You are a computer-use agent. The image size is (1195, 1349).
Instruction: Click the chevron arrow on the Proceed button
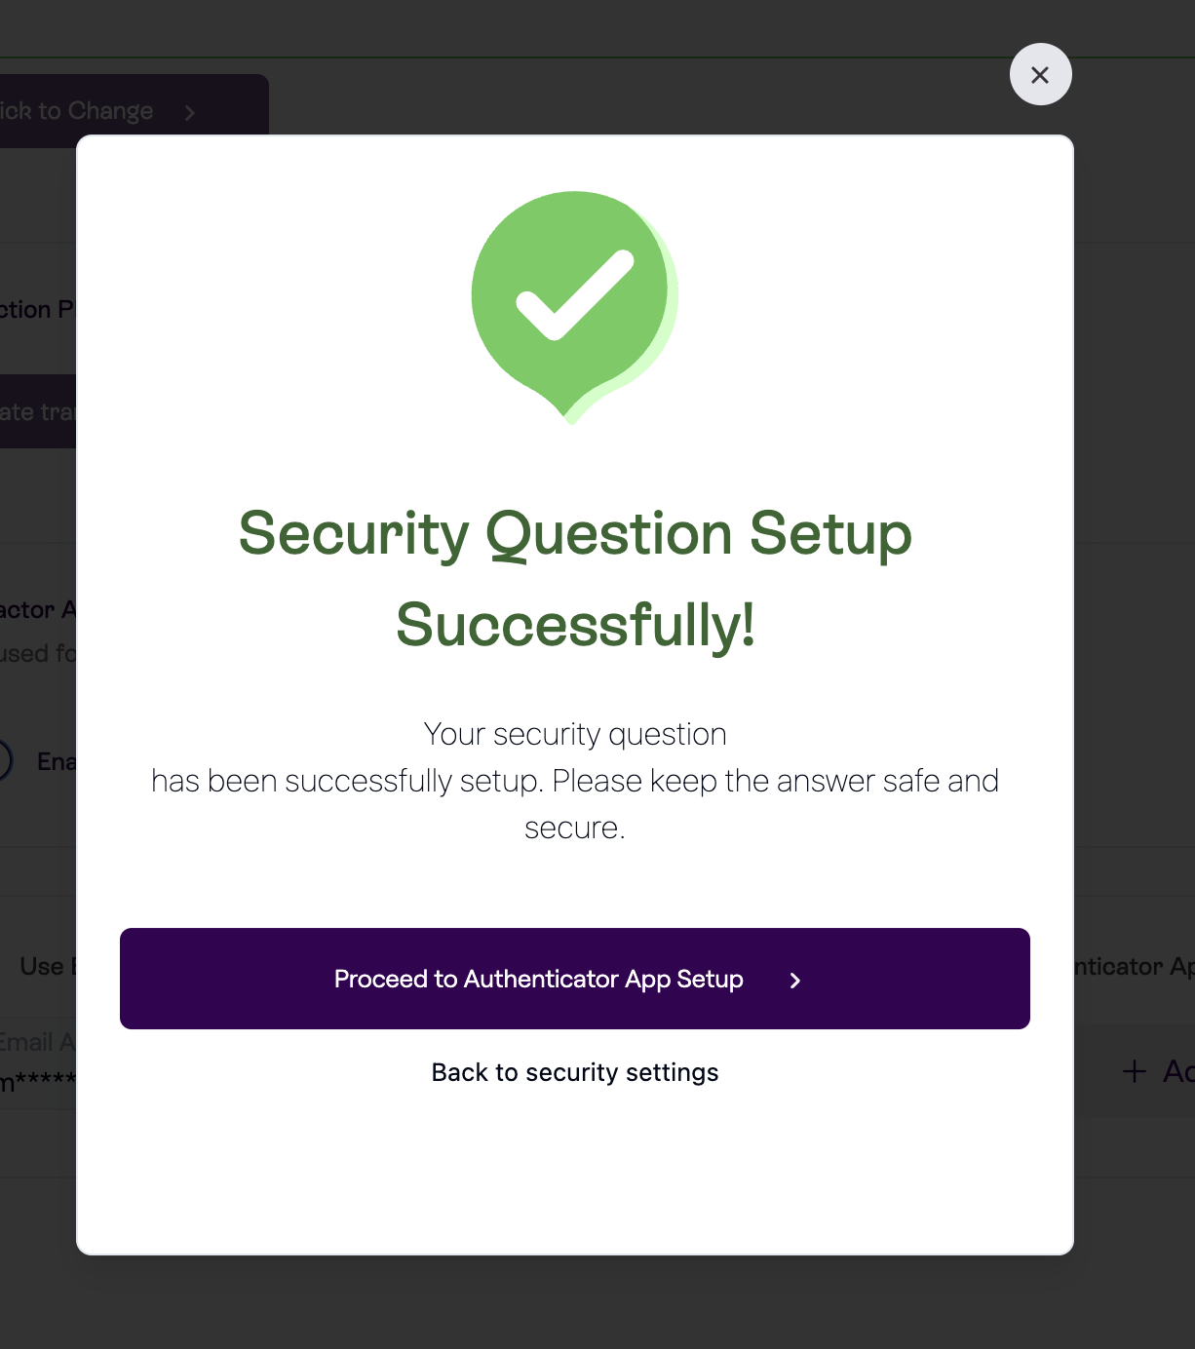click(x=795, y=981)
